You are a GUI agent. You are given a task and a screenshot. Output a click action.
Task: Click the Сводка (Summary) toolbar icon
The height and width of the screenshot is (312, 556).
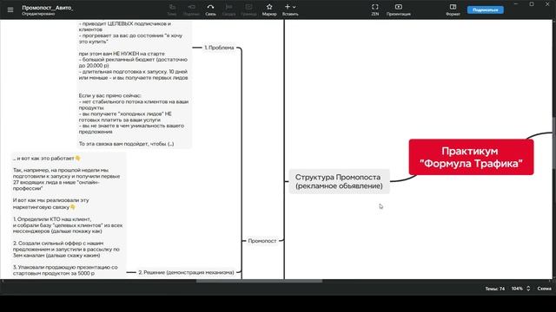click(228, 10)
